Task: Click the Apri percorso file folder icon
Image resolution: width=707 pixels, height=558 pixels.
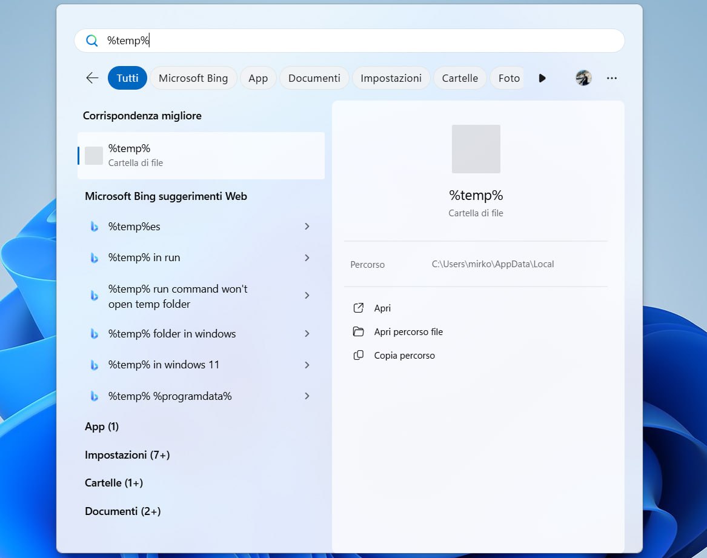Action: tap(359, 332)
